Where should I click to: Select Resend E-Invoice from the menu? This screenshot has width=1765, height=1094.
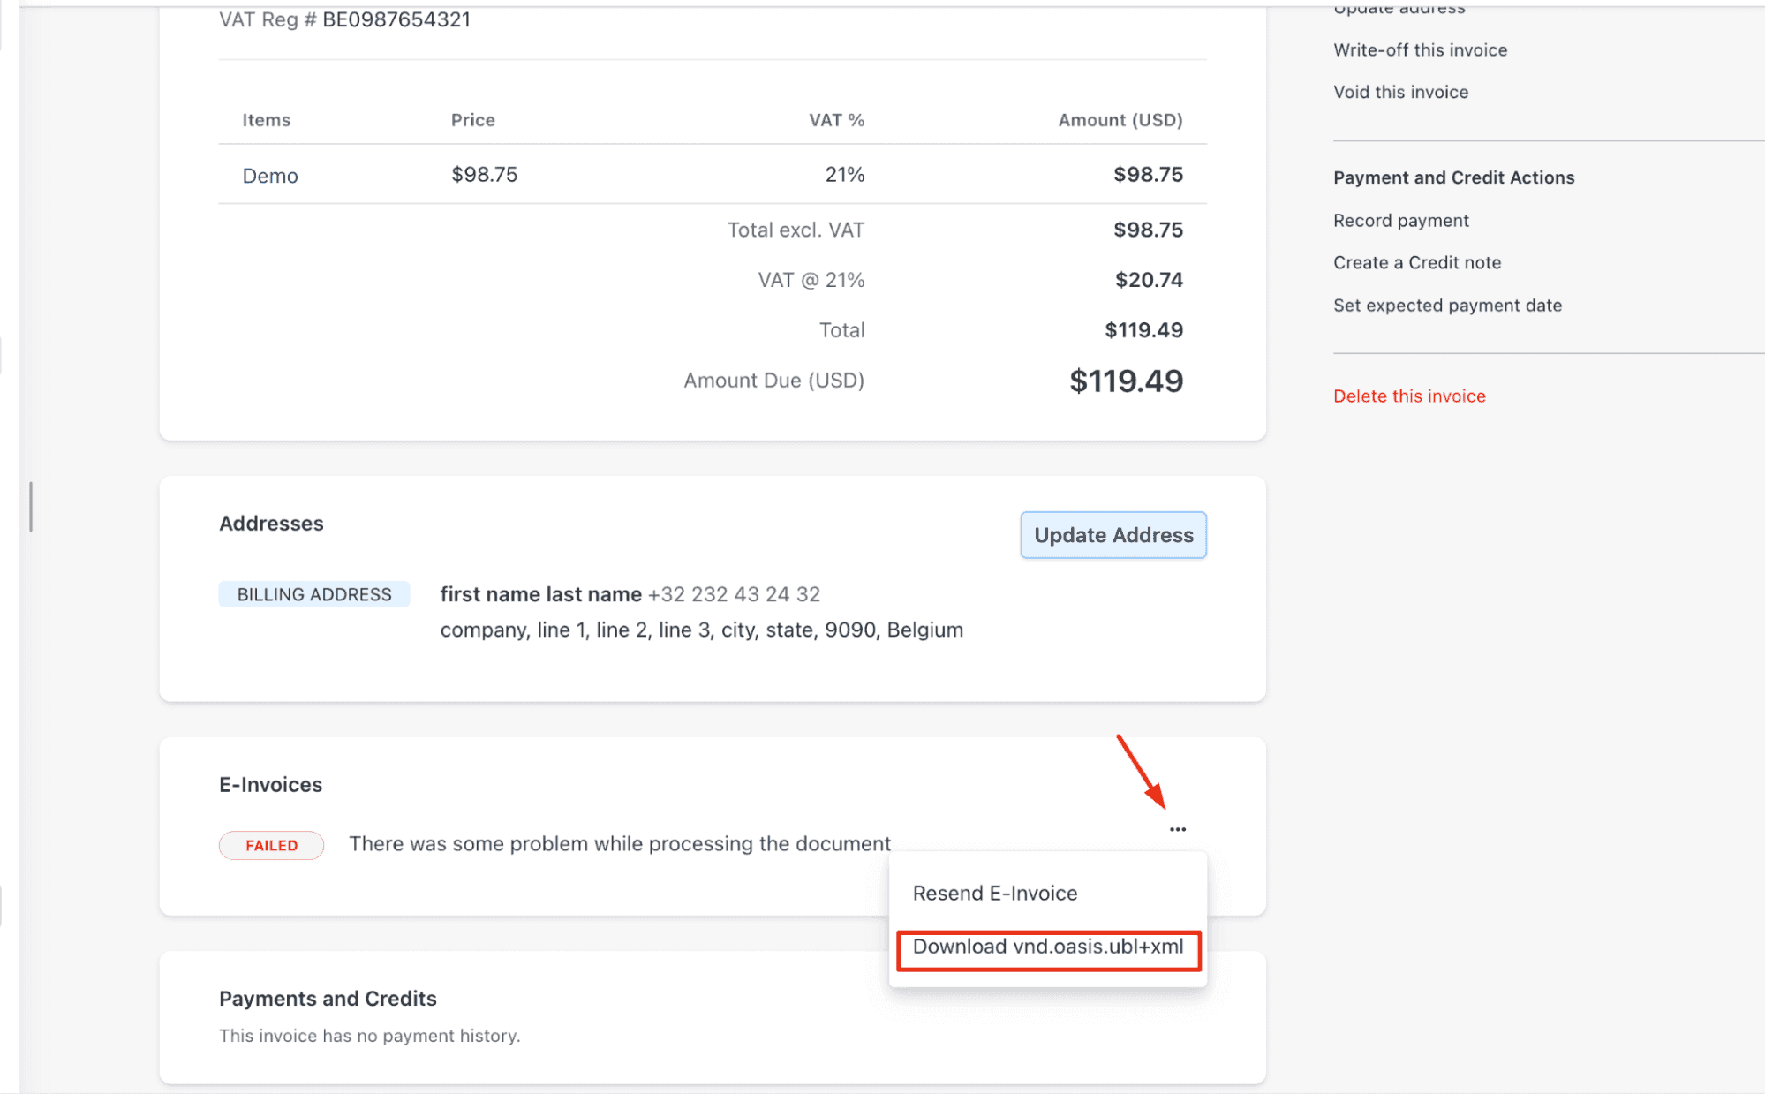tap(994, 894)
